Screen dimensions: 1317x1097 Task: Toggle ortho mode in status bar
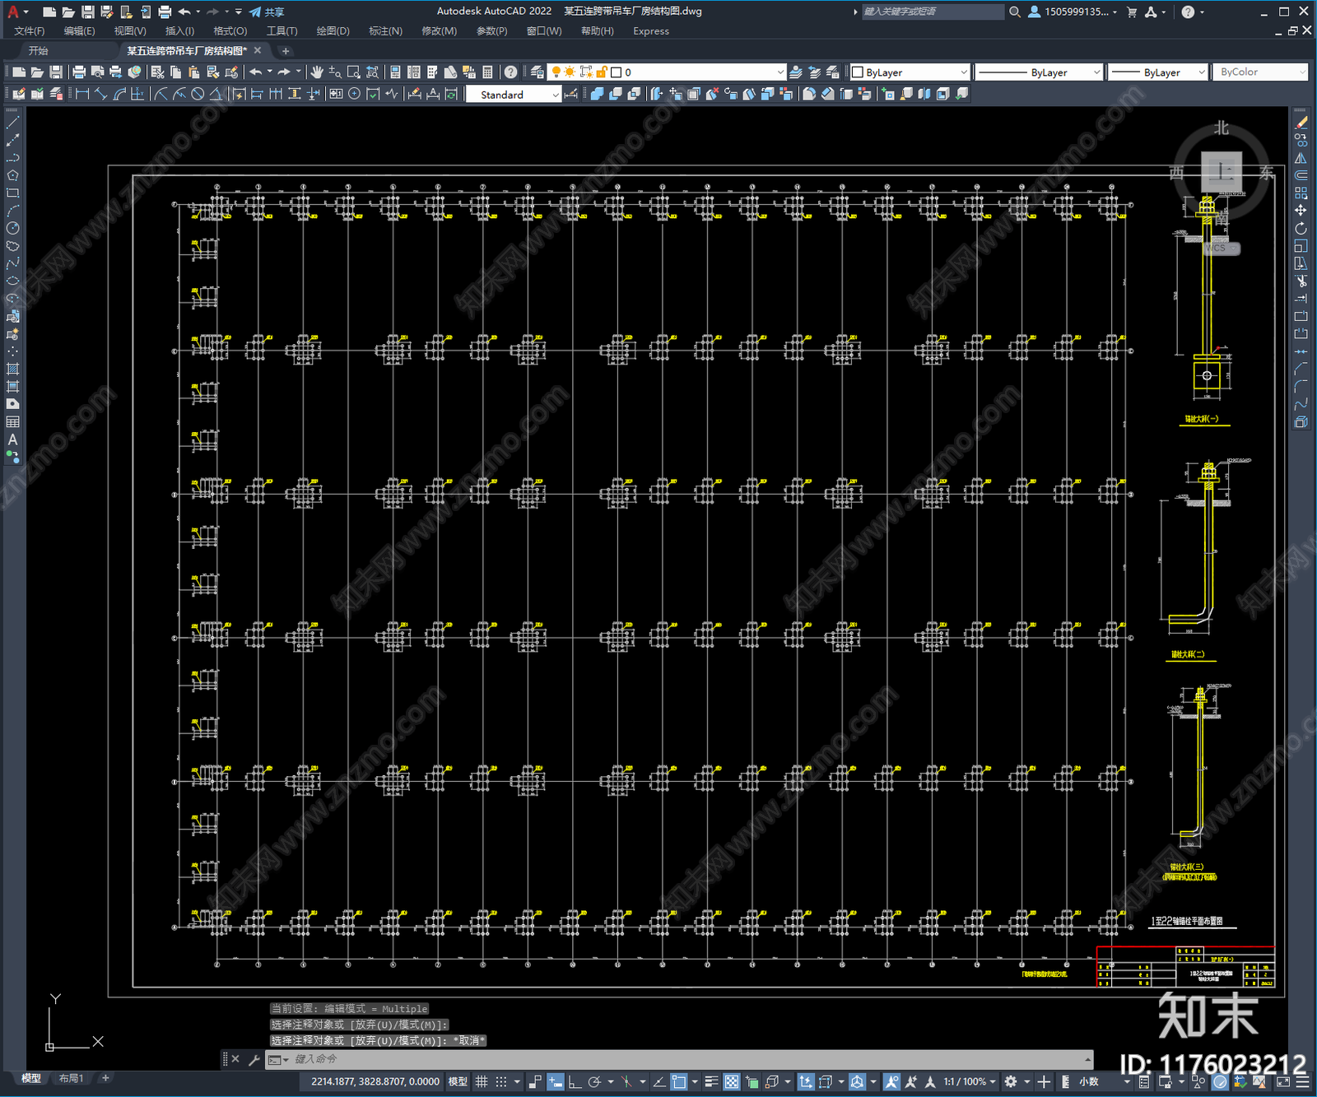click(575, 1081)
